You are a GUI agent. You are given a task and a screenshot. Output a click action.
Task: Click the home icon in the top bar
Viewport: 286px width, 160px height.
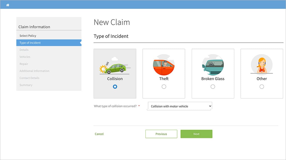pos(8,5)
